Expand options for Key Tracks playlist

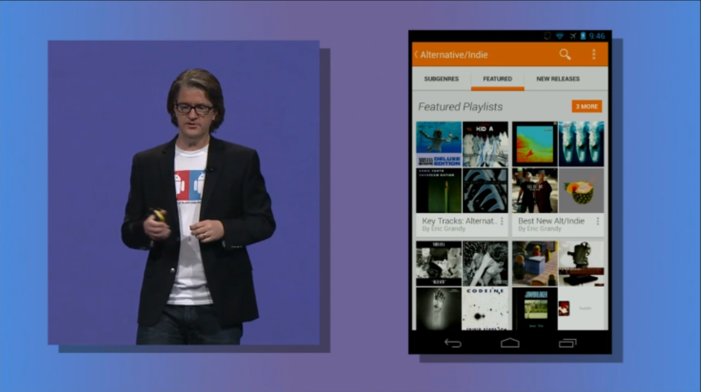tap(502, 221)
